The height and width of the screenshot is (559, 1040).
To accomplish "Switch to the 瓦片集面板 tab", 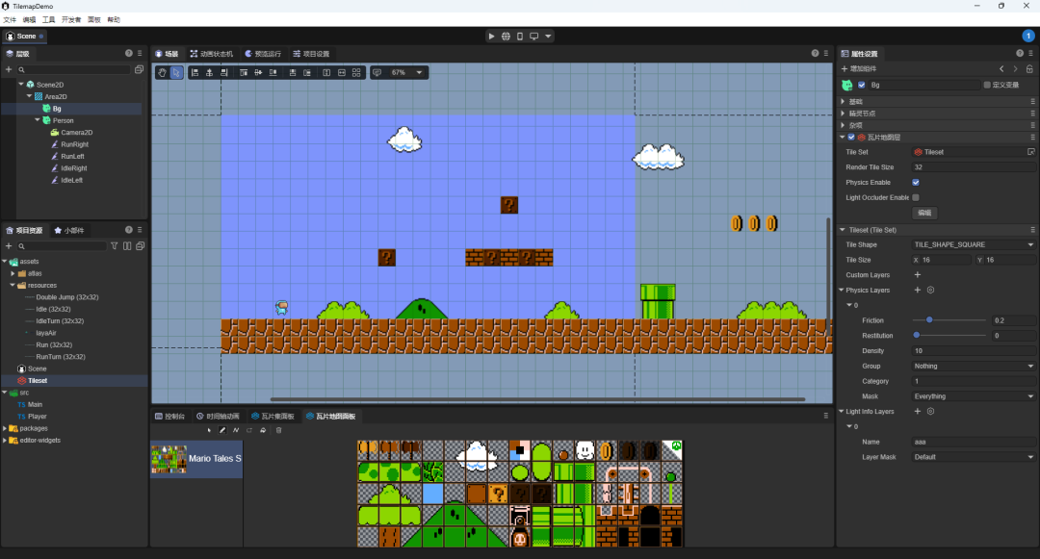I will pos(273,416).
